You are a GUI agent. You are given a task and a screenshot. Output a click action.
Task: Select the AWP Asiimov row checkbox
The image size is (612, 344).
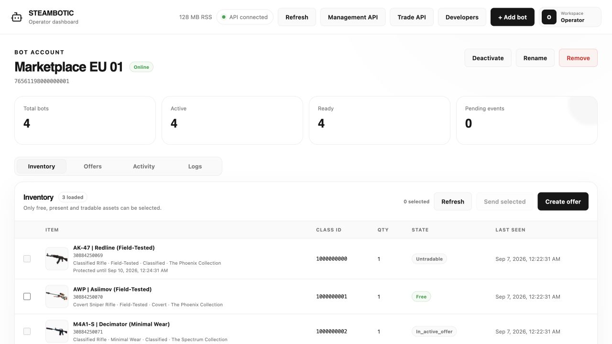[27, 297]
